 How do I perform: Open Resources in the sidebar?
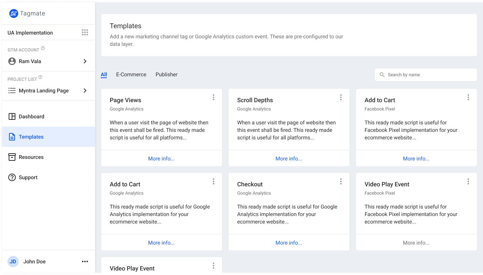[x=48, y=157]
